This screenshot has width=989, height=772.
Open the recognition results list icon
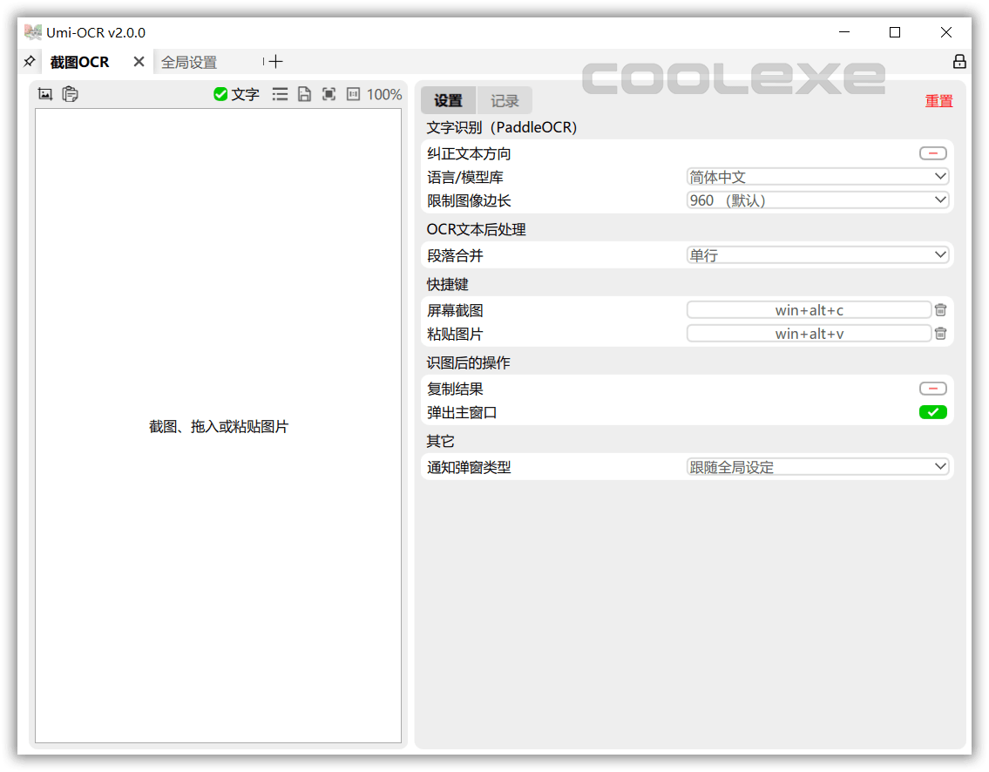280,94
